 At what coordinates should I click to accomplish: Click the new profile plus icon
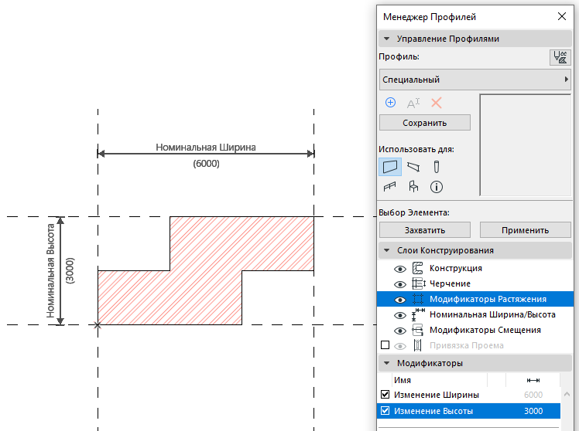390,103
